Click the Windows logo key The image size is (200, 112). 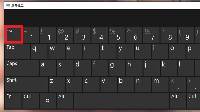(48, 101)
